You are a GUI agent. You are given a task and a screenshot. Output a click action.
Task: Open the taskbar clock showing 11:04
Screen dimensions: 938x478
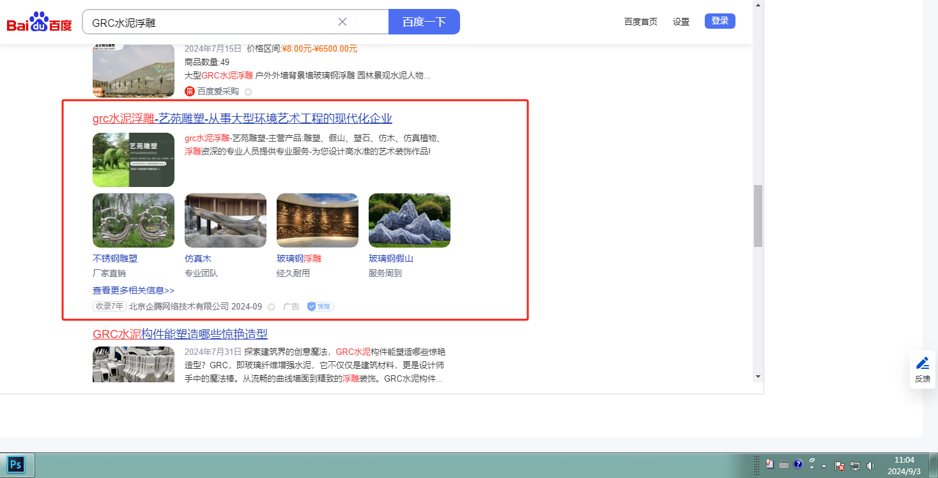point(904,465)
